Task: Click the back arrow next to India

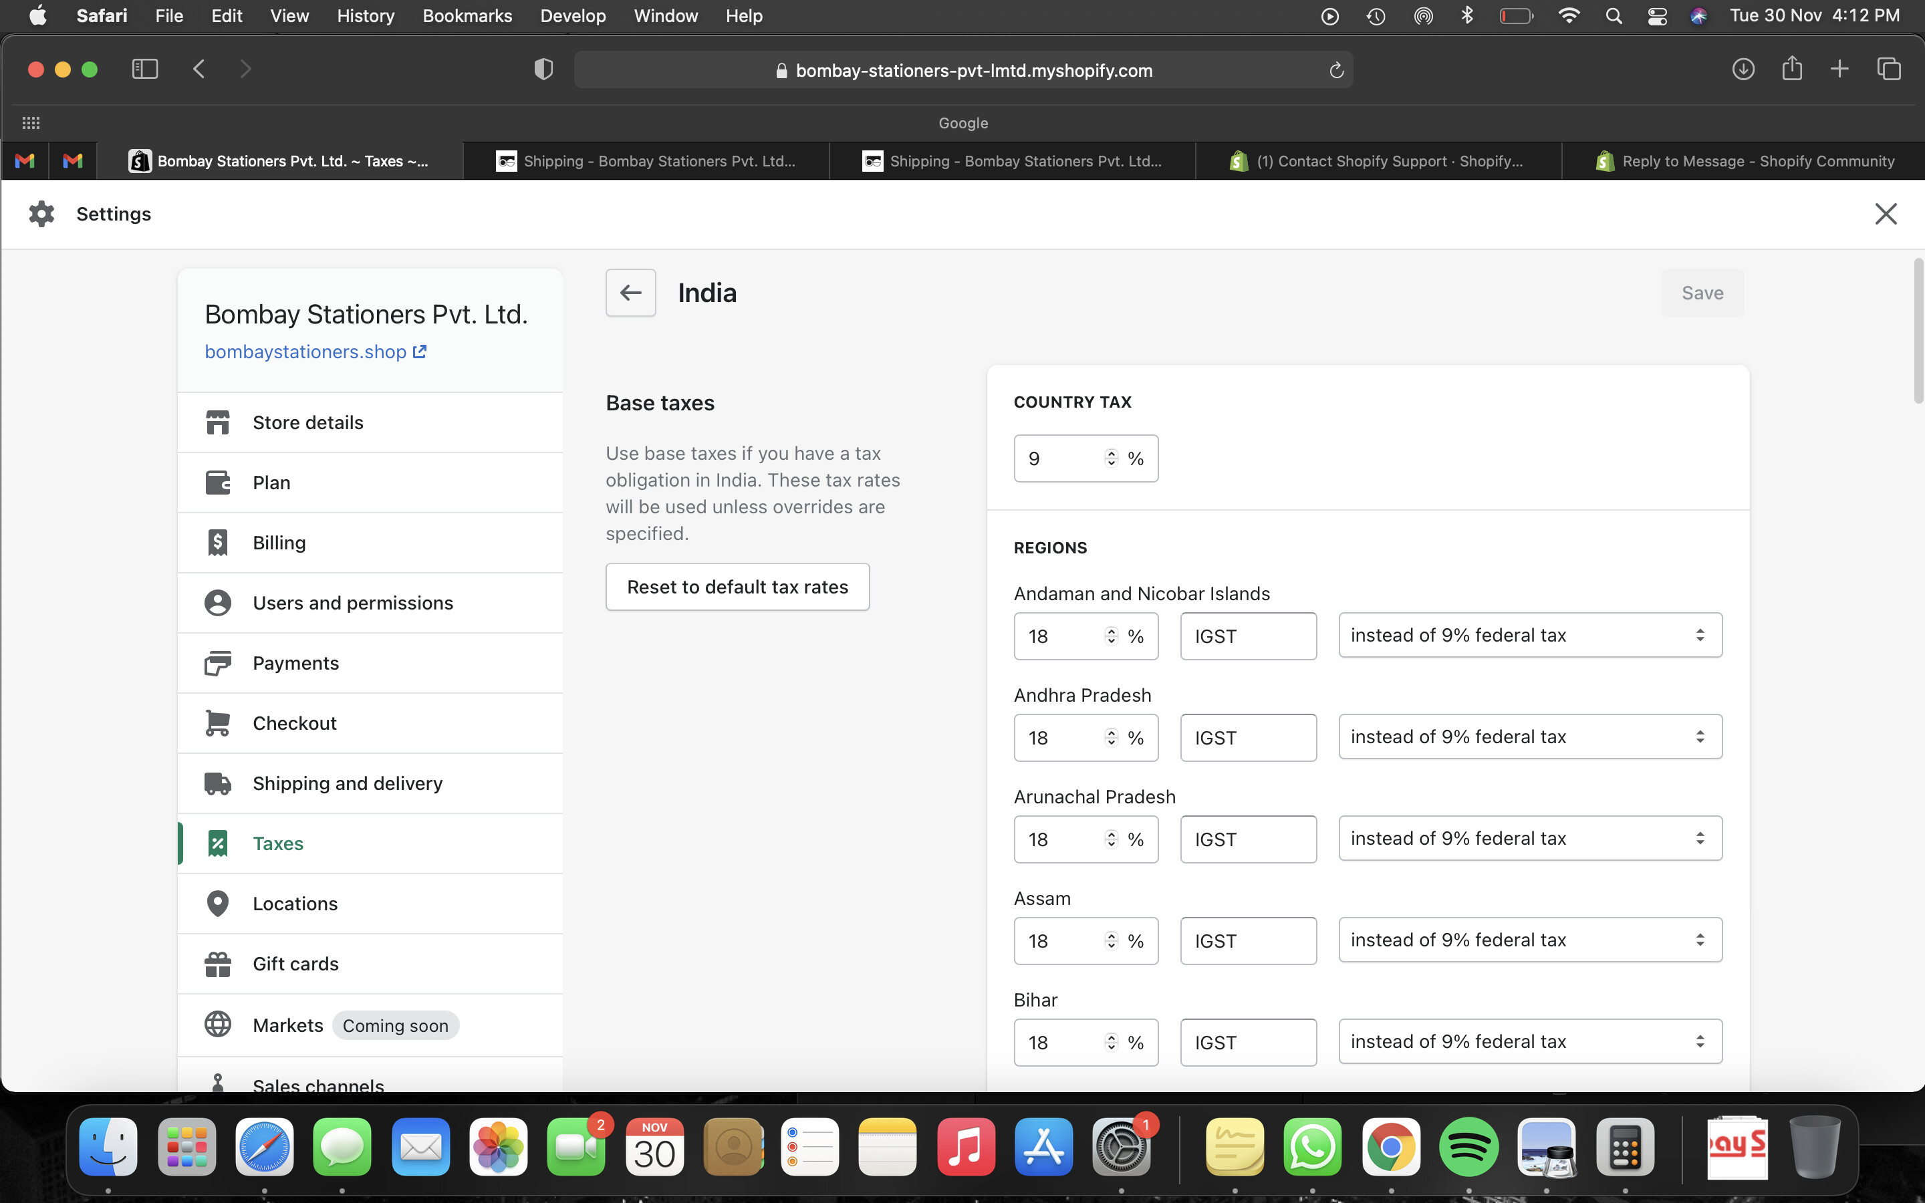Action: click(630, 293)
